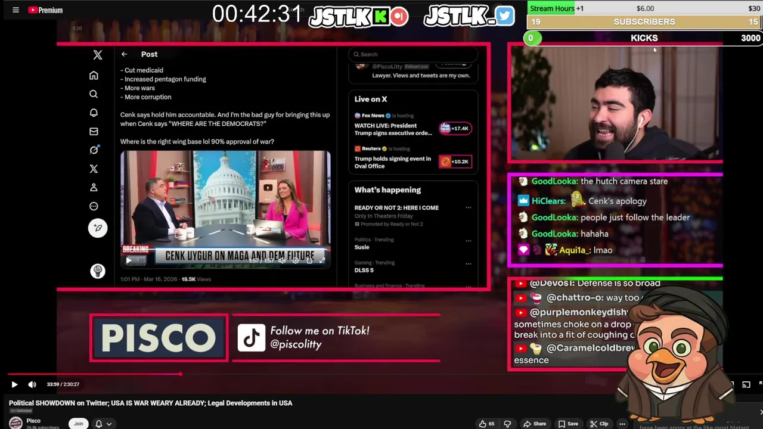Open notification bell preferences

click(x=99, y=424)
